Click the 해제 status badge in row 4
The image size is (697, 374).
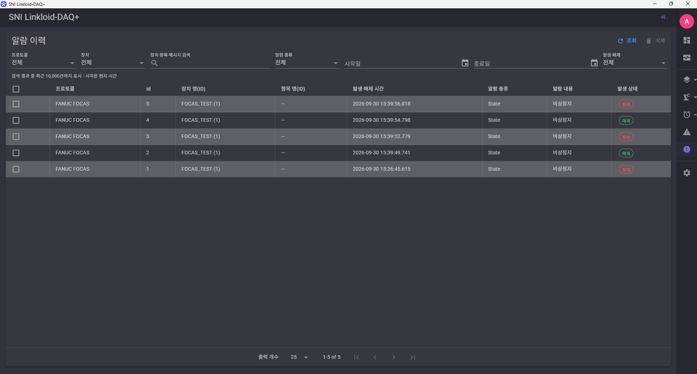coord(626,121)
